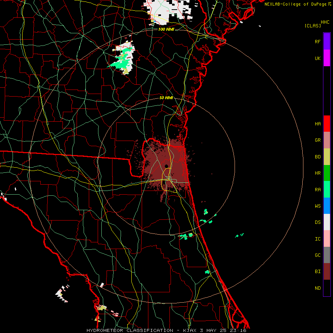Click the RF legend label
333x333 pixels.
(318, 41)
